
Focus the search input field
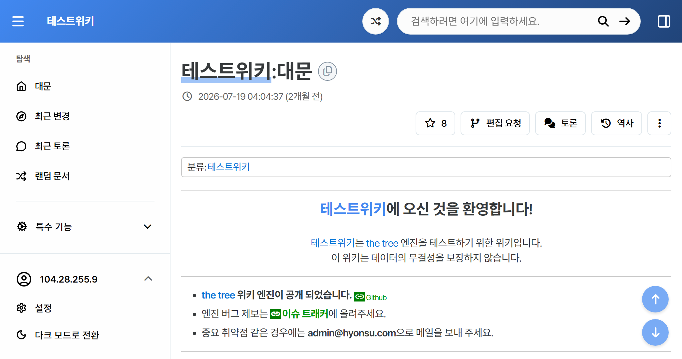coord(500,21)
